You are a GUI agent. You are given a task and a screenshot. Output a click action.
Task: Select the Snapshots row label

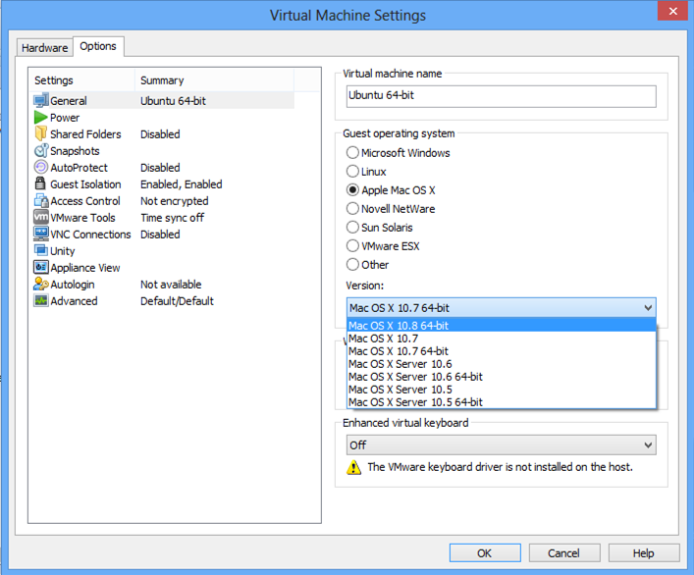point(75,151)
